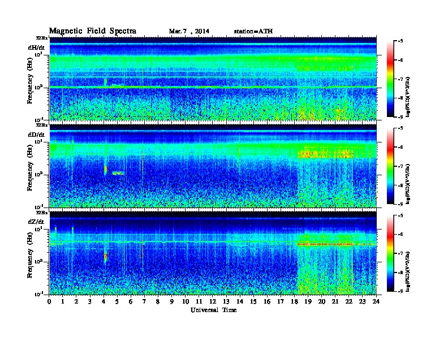Click the -5 value on dH/dt color scale
This screenshot has height=346, width=448.
tap(400, 41)
